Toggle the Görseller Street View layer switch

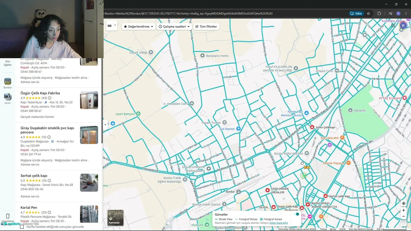(297, 214)
